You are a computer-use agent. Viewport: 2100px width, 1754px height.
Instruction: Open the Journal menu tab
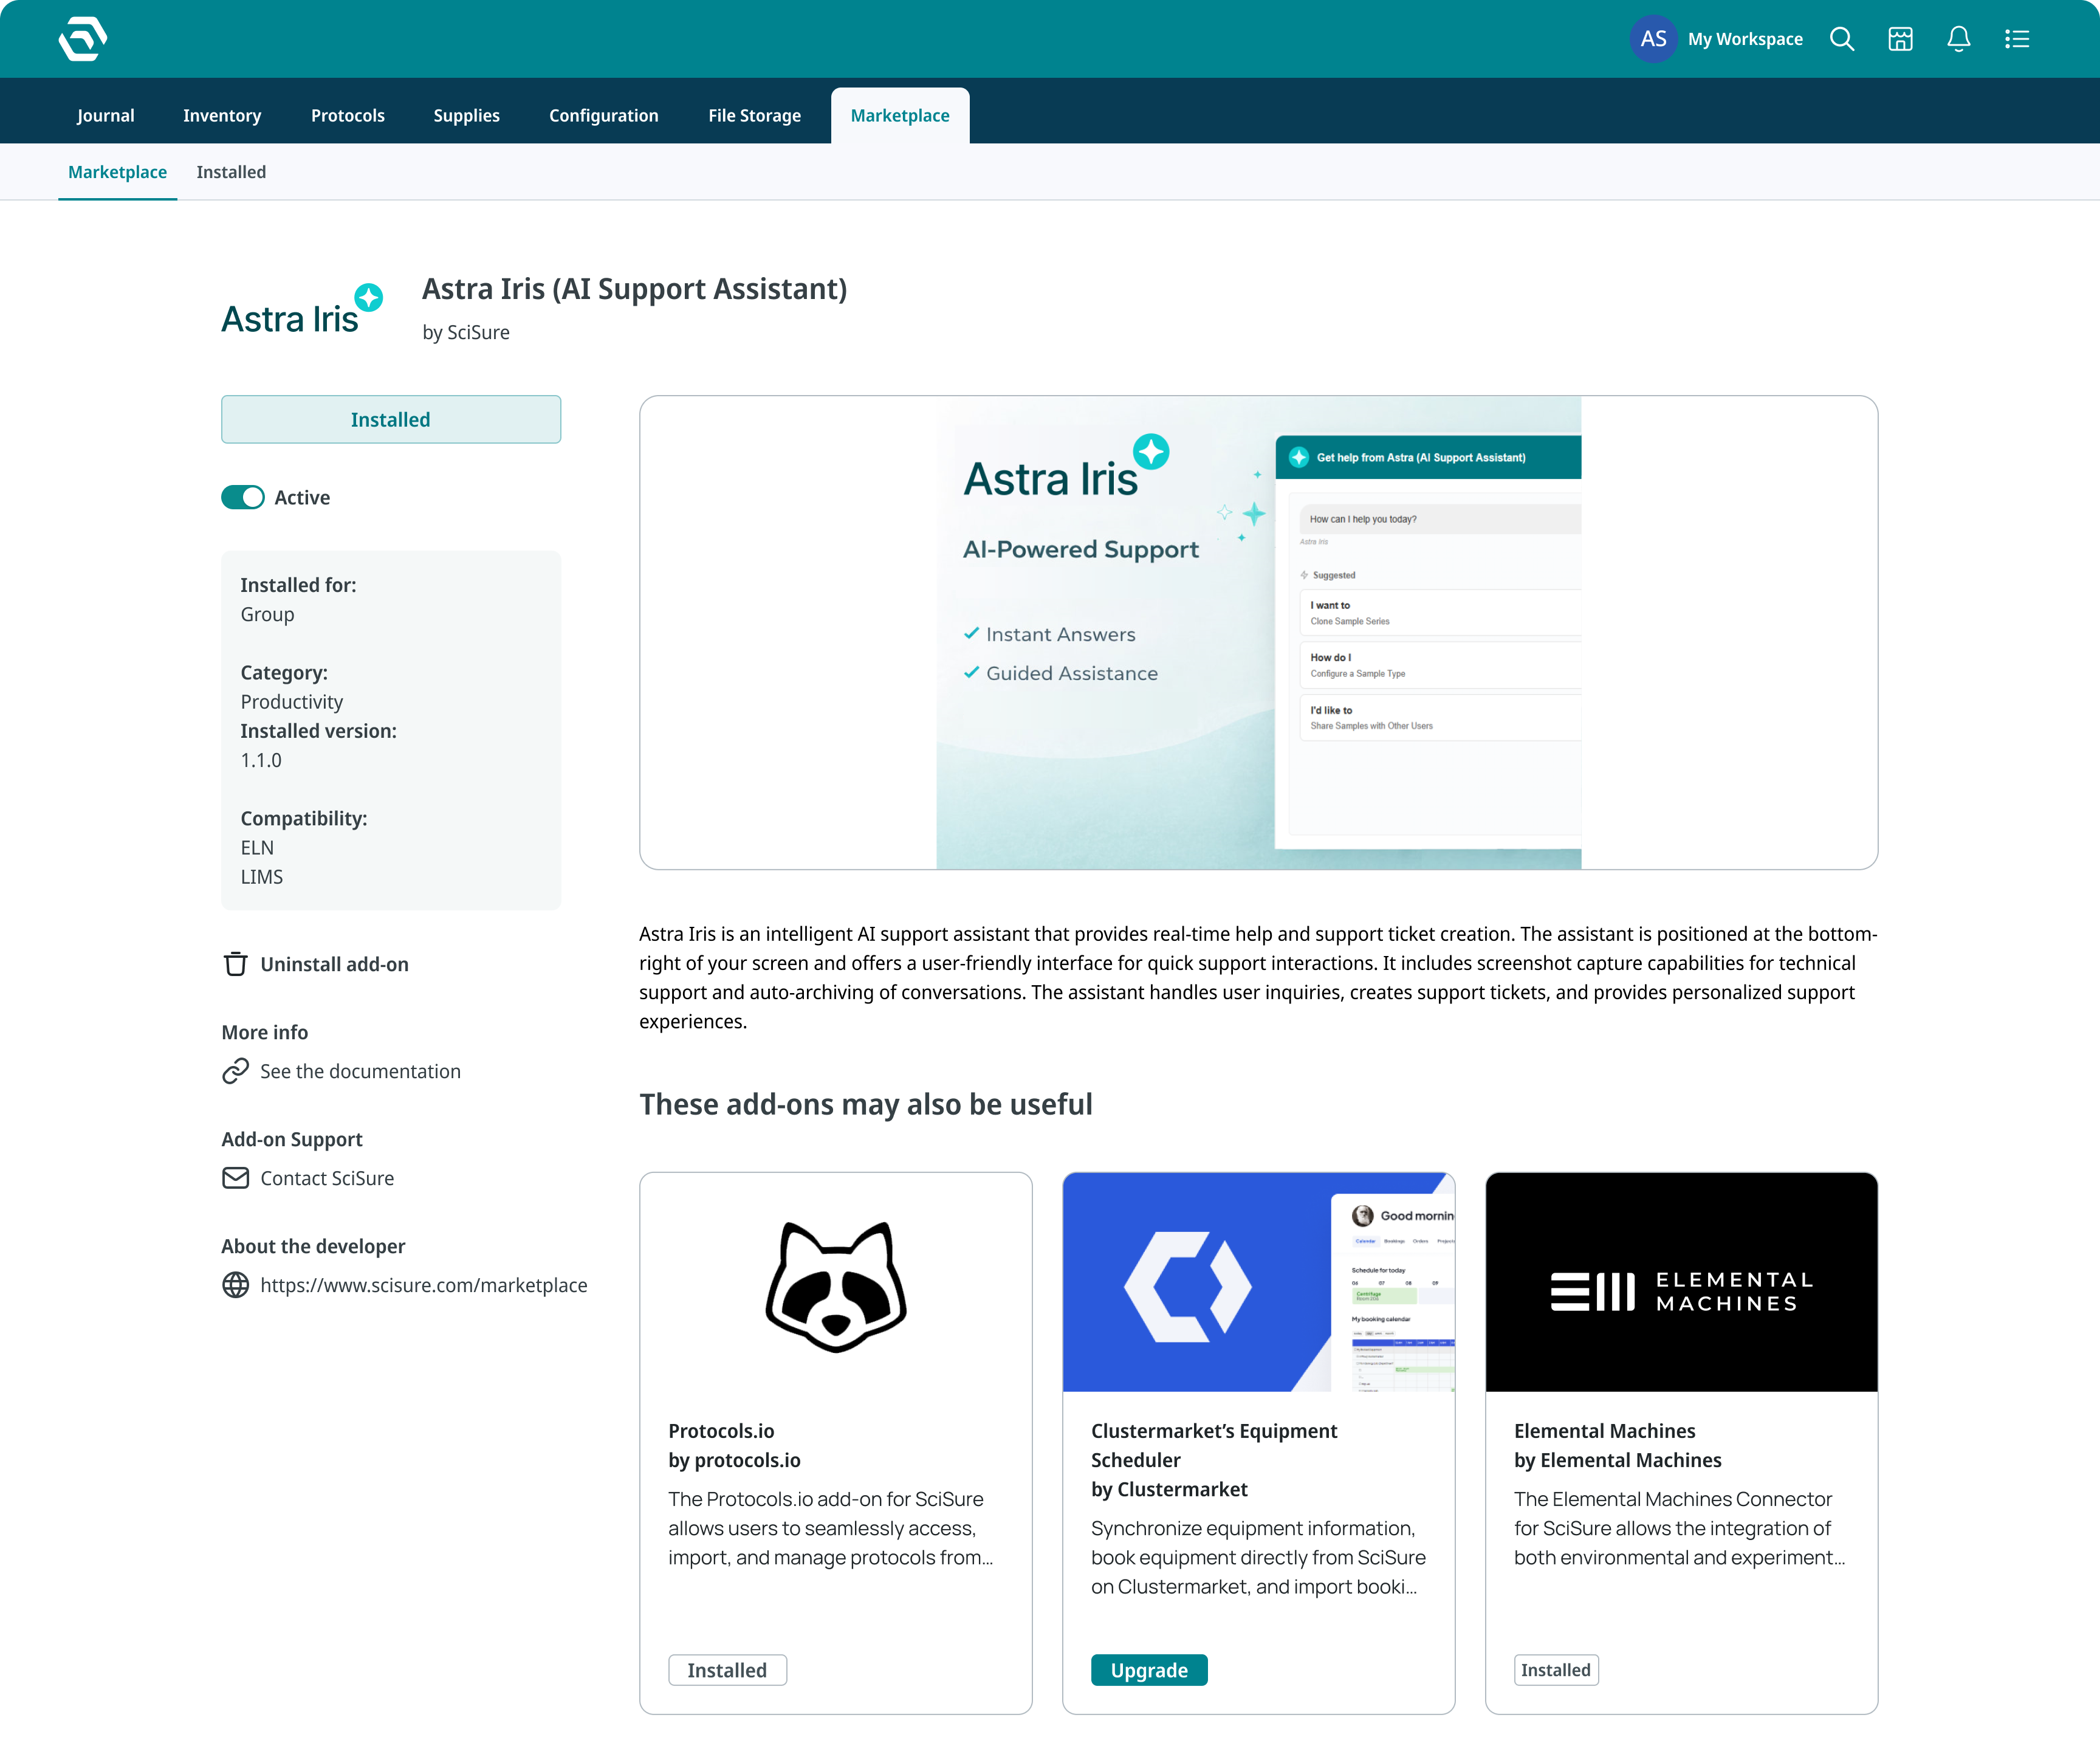(x=106, y=115)
